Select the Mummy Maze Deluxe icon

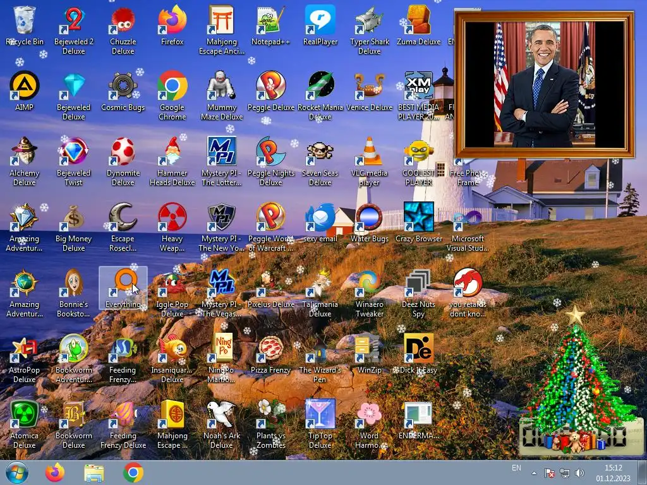(x=222, y=85)
